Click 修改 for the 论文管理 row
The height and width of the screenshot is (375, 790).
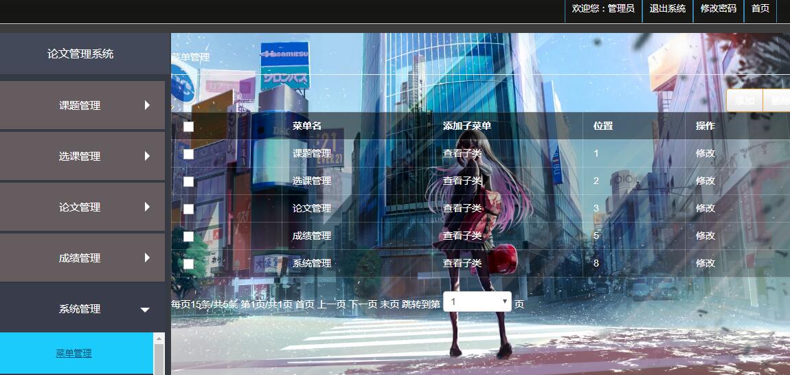(x=706, y=208)
